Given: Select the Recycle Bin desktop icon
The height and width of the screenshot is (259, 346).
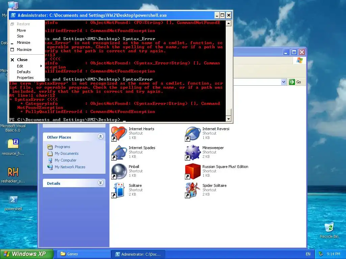Looking at the screenshot, I should (x=329, y=227).
